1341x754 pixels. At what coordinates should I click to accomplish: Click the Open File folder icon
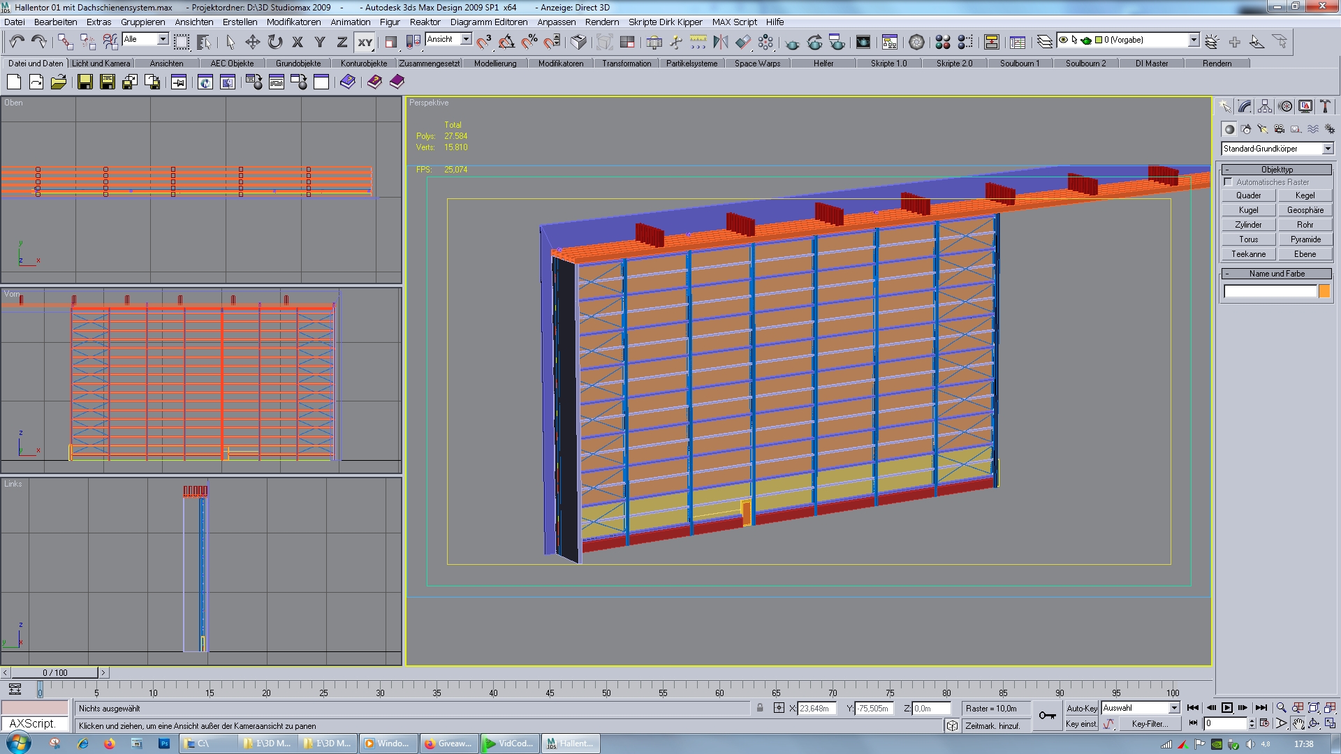pyautogui.click(x=59, y=82)
